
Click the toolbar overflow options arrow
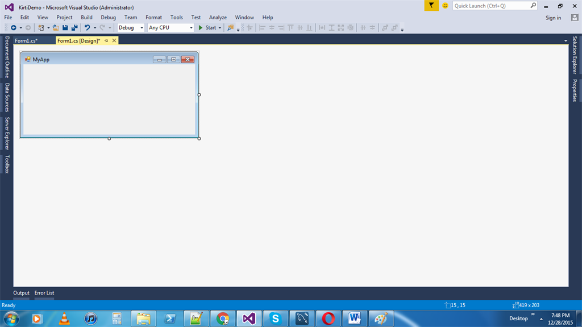click(x=402, y=30)
